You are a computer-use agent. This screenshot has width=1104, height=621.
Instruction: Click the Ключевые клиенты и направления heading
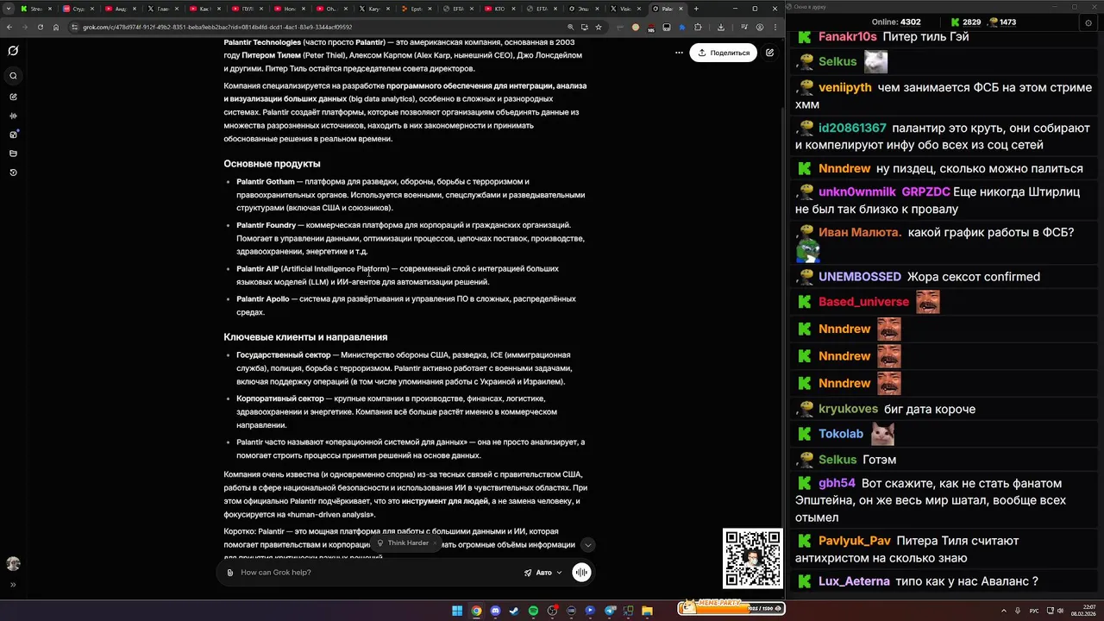tap(305, 337)
